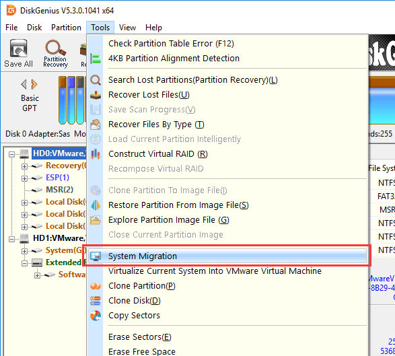The width and height of the screenshot is (395, 356).
Task: Go to next disk with right arrow
Action: point(34,84)
